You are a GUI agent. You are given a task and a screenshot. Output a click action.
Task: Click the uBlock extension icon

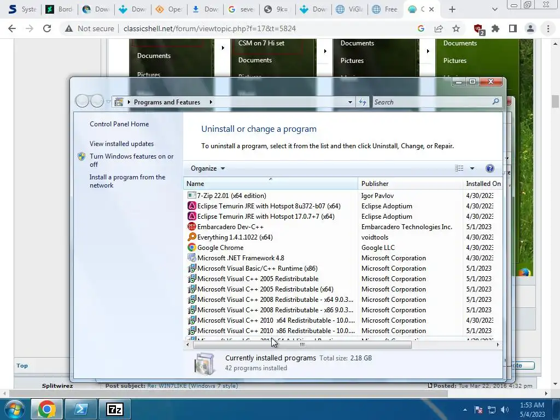tap(479, 29)
